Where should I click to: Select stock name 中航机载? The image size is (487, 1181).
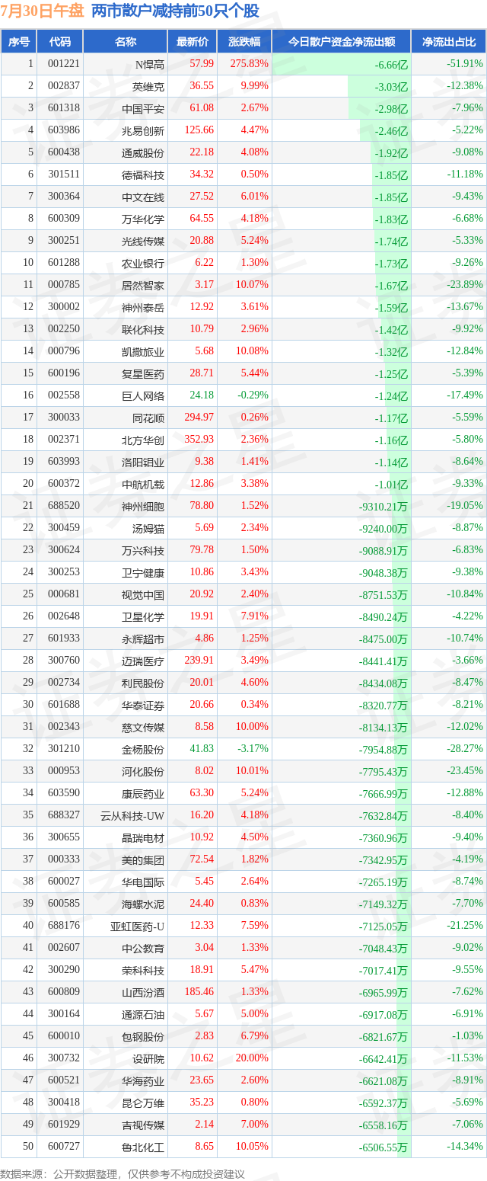coord(143,484)
